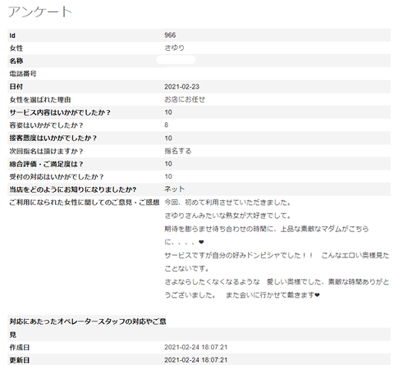Click the line さゆりさんみたいな熟女が大好きでして。
The image size is (394, 365).
[227, 216]
